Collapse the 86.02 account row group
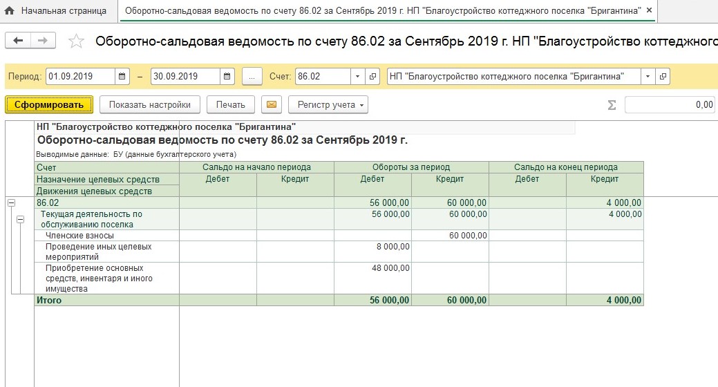718x387 pixels. 11,203
